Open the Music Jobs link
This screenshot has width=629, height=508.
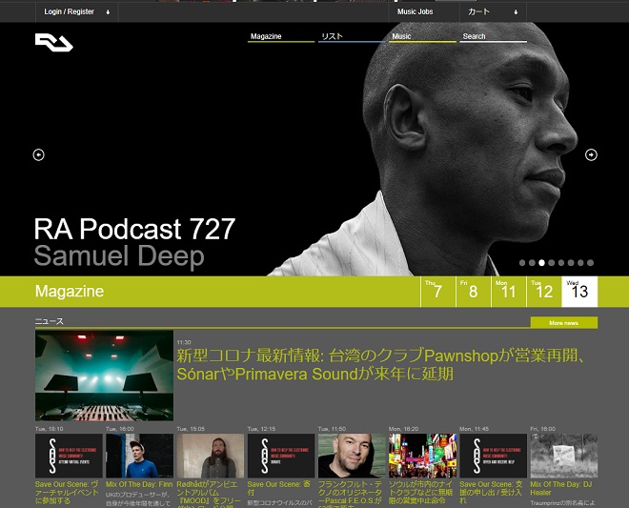click(x=415, y=11)
